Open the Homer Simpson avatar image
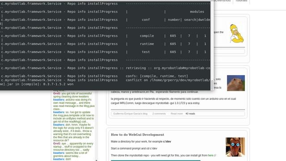This screenshot has width=286, height=161. [236, 34]
